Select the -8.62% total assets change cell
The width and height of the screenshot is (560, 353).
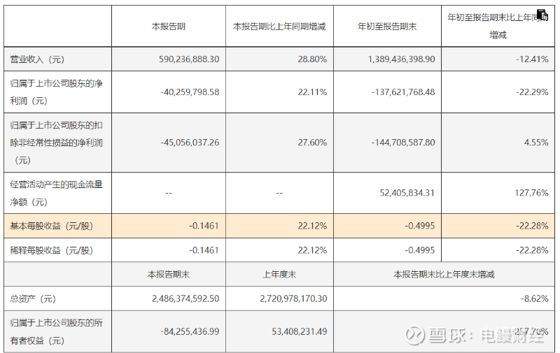pos(535,298)
